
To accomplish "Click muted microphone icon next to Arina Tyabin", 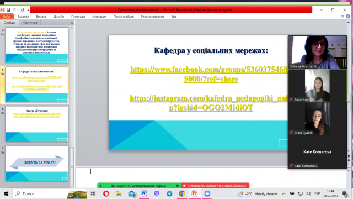I will tap(291, 133).
